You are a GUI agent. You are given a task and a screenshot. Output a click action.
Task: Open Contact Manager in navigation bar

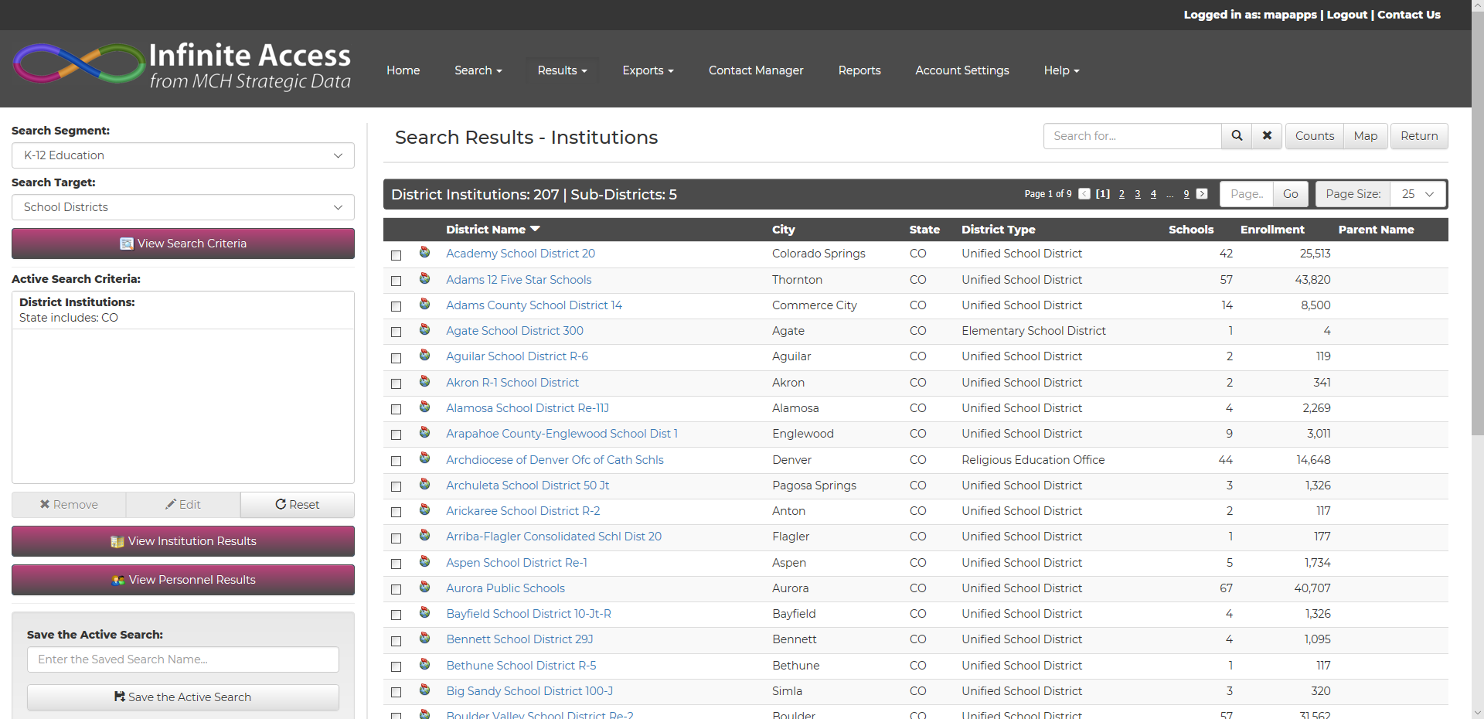tap(756, 70)
